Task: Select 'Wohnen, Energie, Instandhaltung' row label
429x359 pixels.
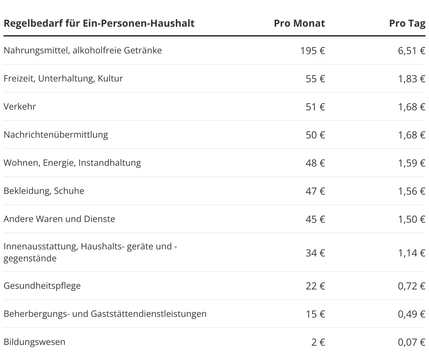Action: point(72,163)
